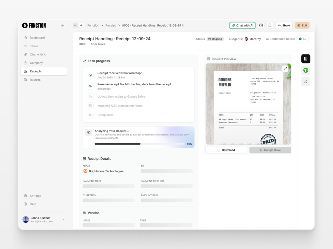Go back using the left arrow button
333x249 pixels.
click(x=75, y=26)
